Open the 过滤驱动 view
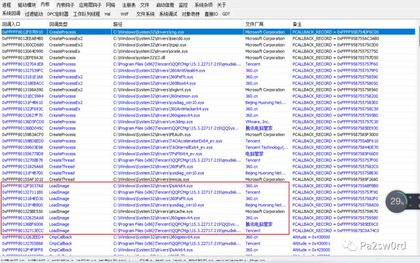 34,14
